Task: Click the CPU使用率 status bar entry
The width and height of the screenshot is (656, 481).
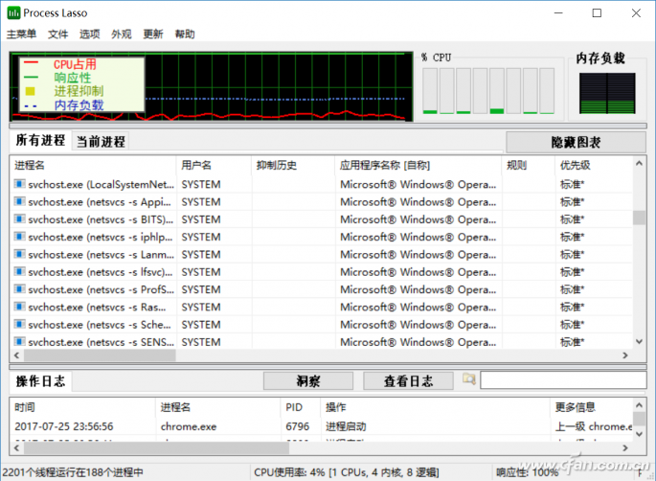Action: click(x=347, y=472)
